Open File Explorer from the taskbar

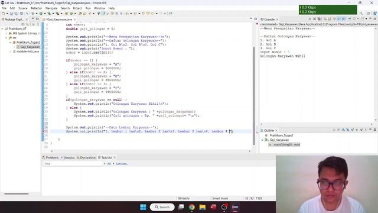click(203, 207)
